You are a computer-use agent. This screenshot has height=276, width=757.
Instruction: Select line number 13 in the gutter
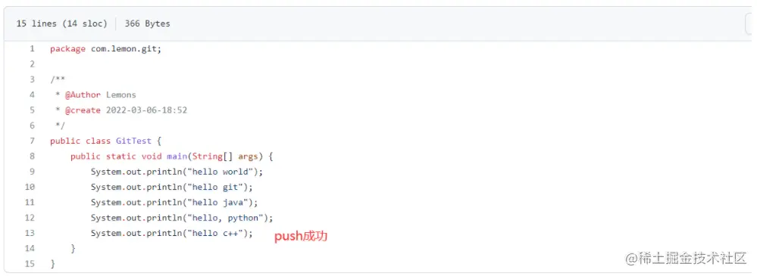pos(30,233)
